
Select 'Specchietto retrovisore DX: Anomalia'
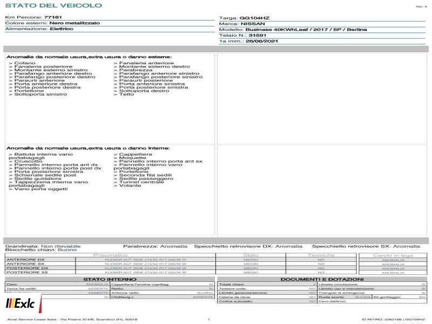click(248, 246)
